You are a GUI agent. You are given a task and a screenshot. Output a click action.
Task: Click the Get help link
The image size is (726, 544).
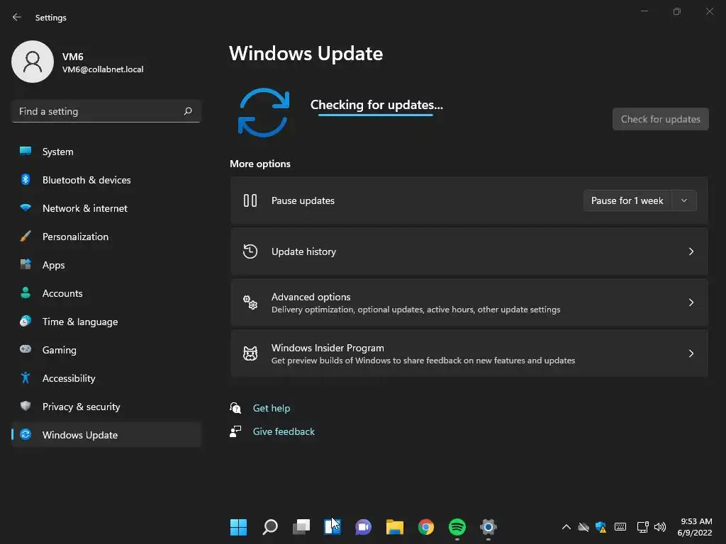coord(272,408)
